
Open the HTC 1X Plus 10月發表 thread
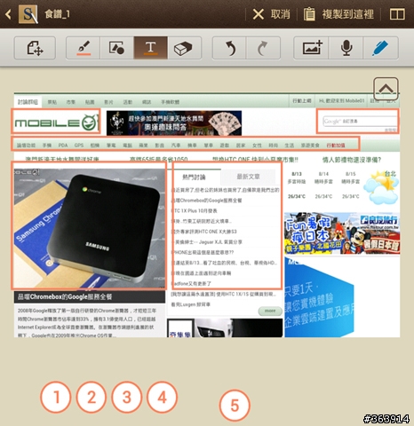pyautogui.click(x=195, y=210)
